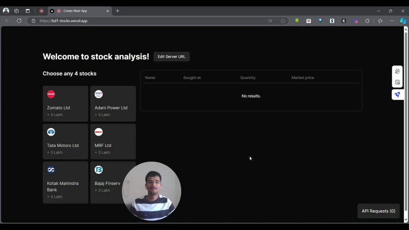Open the S extension icon
The height and width of the screenshot is (230, 409).
click(332, 21)
